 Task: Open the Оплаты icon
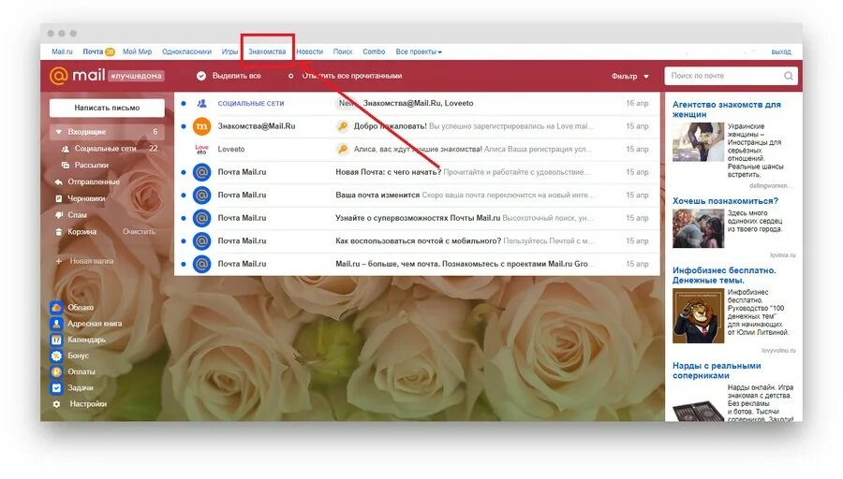(56, 371)
